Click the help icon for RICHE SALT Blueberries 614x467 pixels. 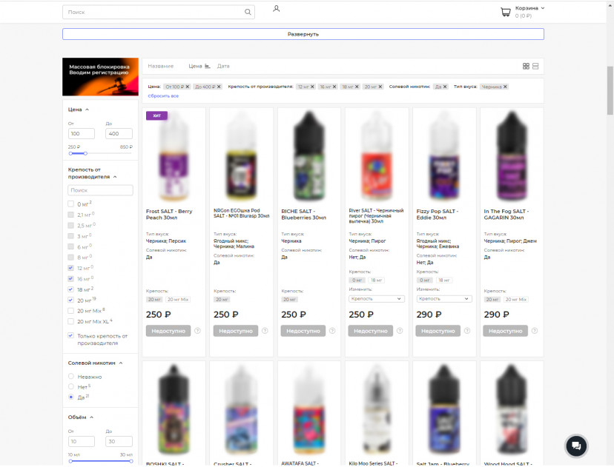(332, 331)
